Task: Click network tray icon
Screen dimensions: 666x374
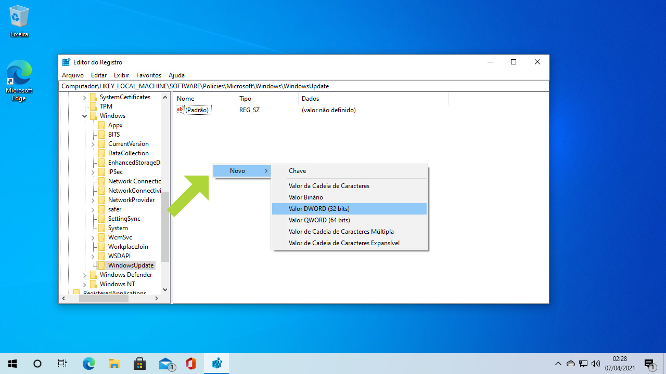Action: pos(583,364)
